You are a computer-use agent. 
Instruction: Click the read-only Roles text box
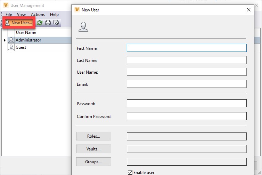pyautogui.click(x=187, y=136)
